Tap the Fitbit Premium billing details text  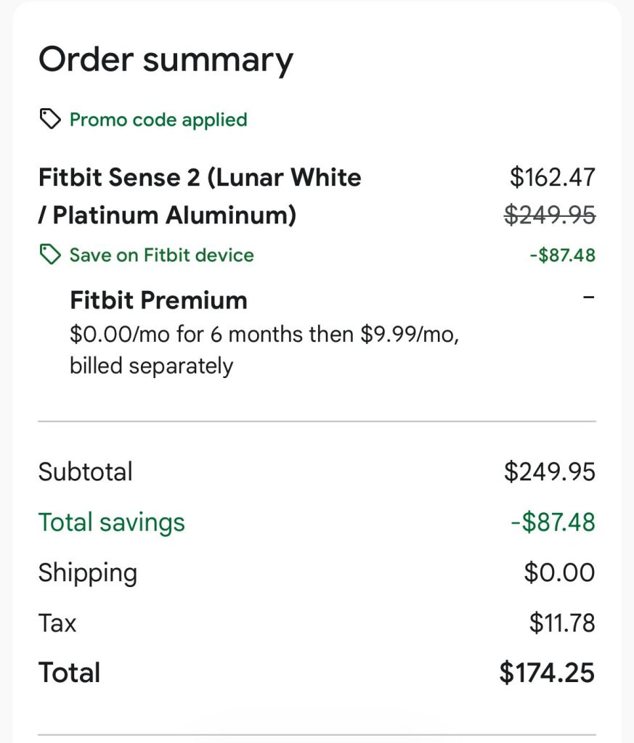(x=264, y=350)
